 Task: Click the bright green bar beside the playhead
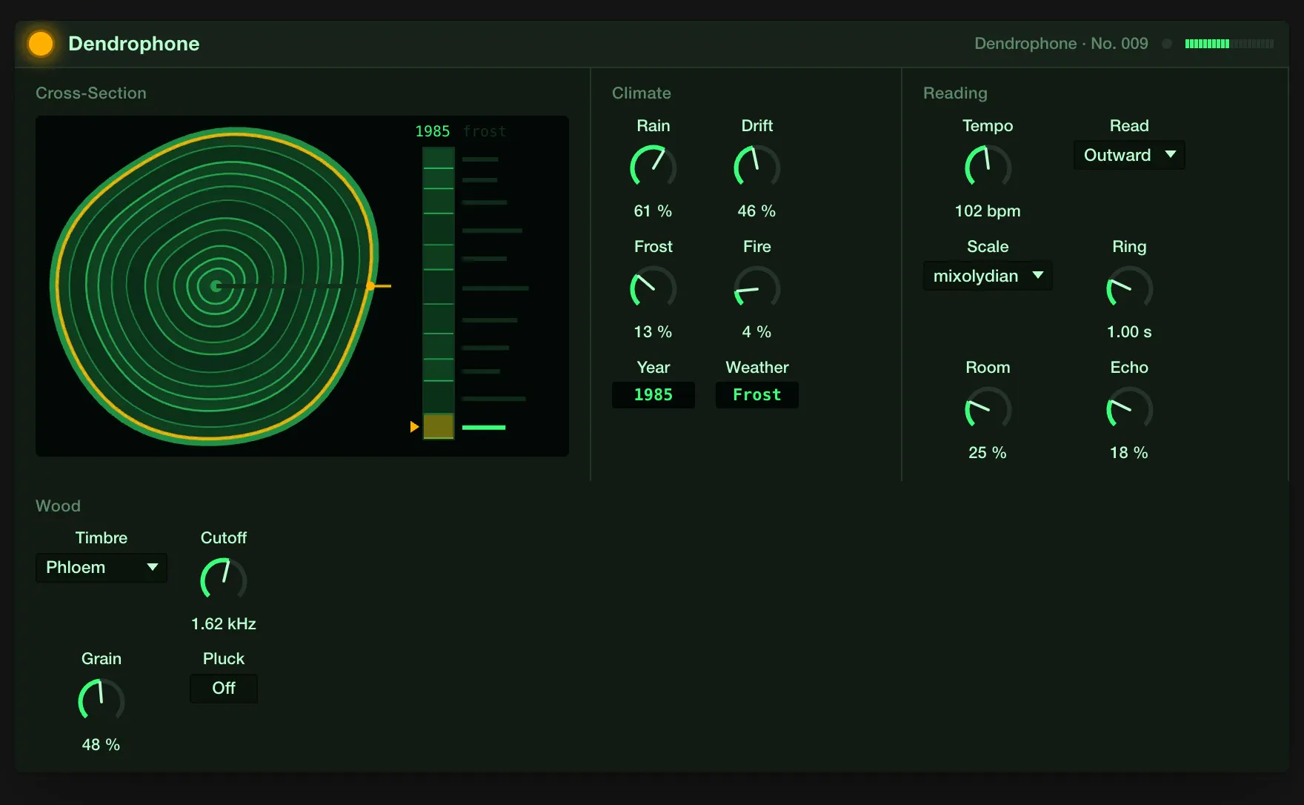tap(484, 428)
